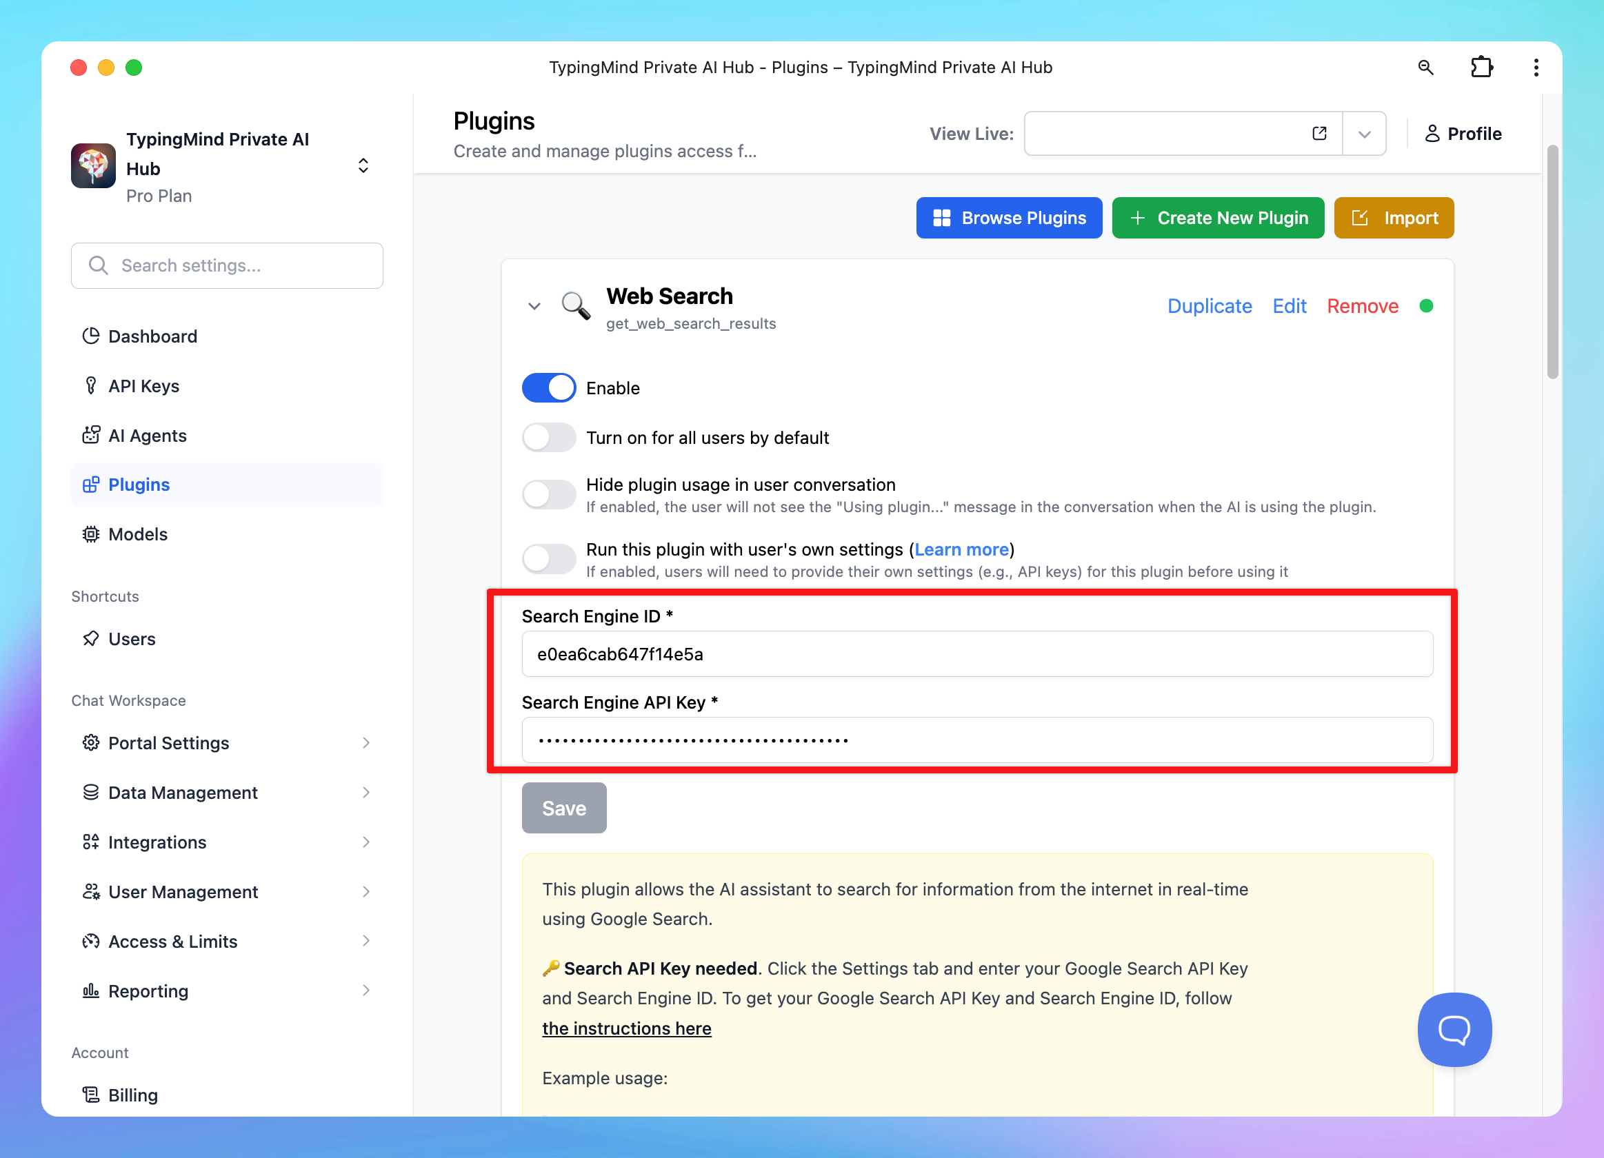Click the Browse Plugins label

(1023, 218)
